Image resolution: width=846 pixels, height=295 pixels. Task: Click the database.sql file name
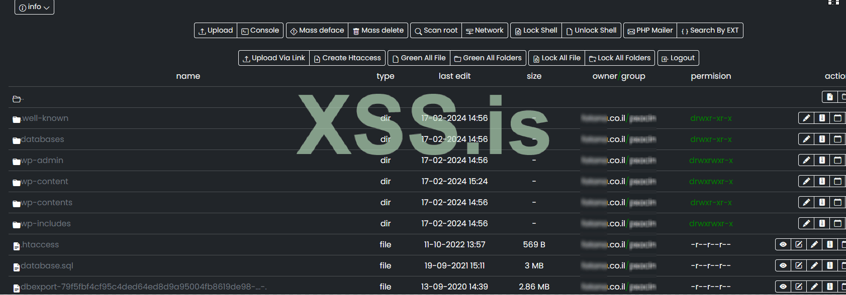[x=47, y=266]
